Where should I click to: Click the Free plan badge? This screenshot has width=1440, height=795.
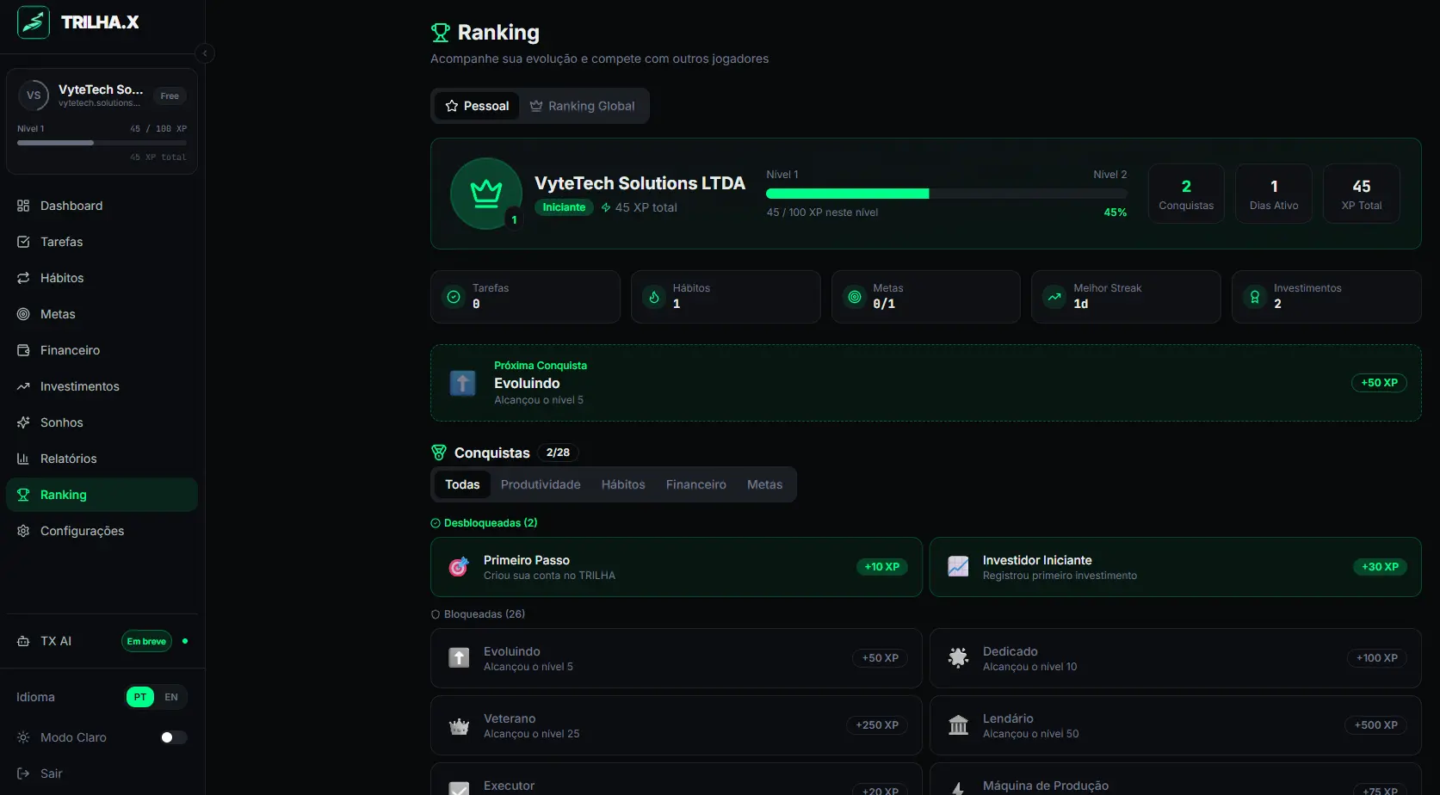click(170, 96)
